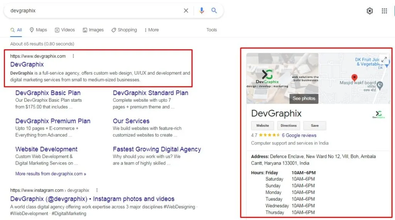The height and width of the screenshot is (220, 395).
Task: Switch to the Images tab
Action: [x=93, y=30]
